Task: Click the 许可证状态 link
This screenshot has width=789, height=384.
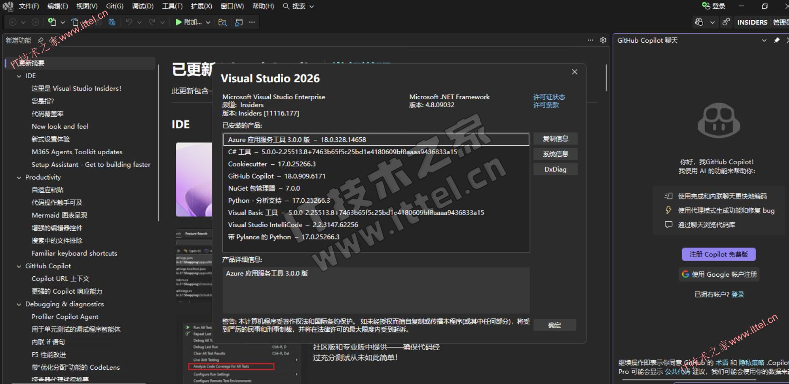Action: [549, 97]
